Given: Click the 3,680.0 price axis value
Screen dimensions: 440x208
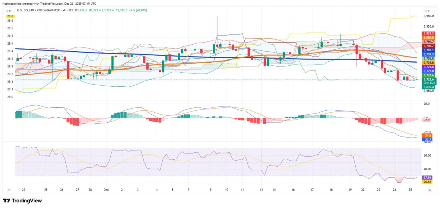Looking at the screenshot, I should 428,91.
